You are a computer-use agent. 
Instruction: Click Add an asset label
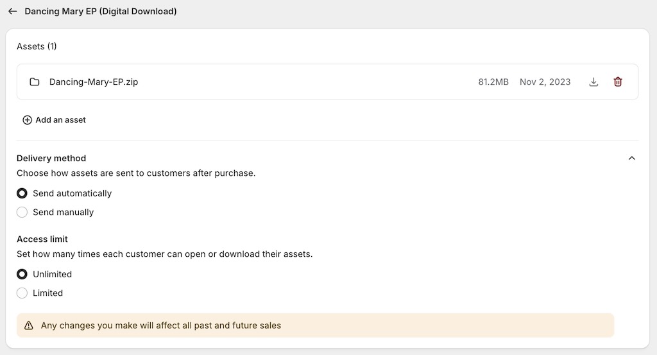[61, 120]
